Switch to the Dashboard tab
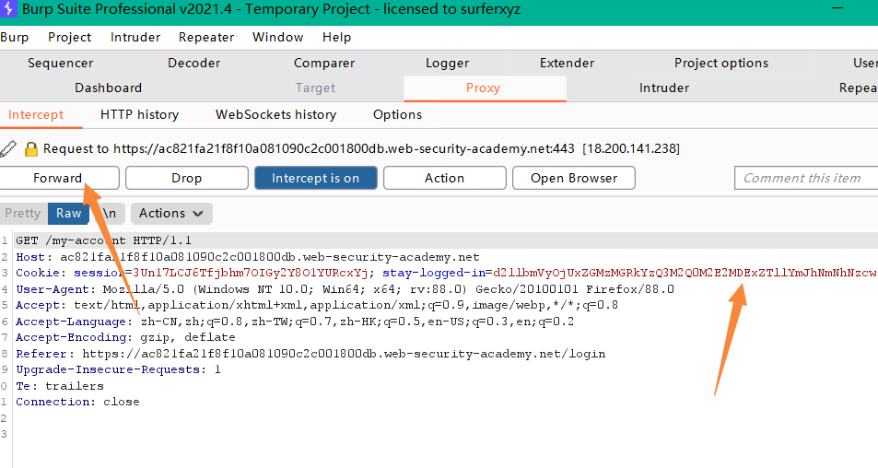The width and height of the screenshot is (878, 468). (x=108, y=88)
